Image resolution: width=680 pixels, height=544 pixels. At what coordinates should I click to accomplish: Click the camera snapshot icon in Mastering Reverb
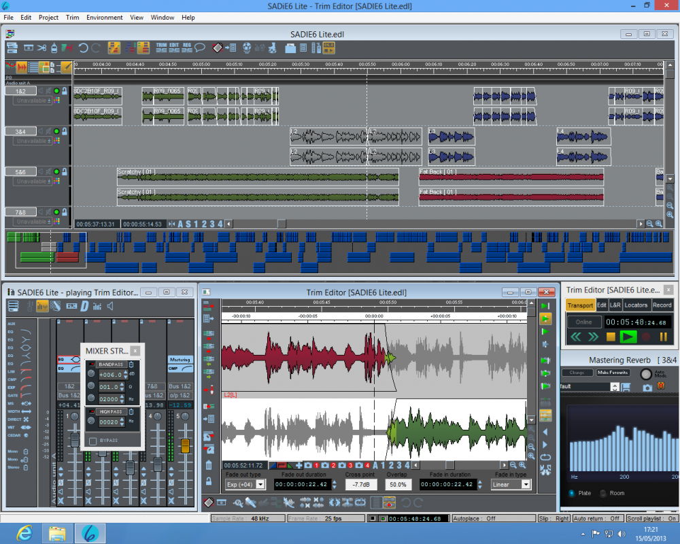[647, 388]
